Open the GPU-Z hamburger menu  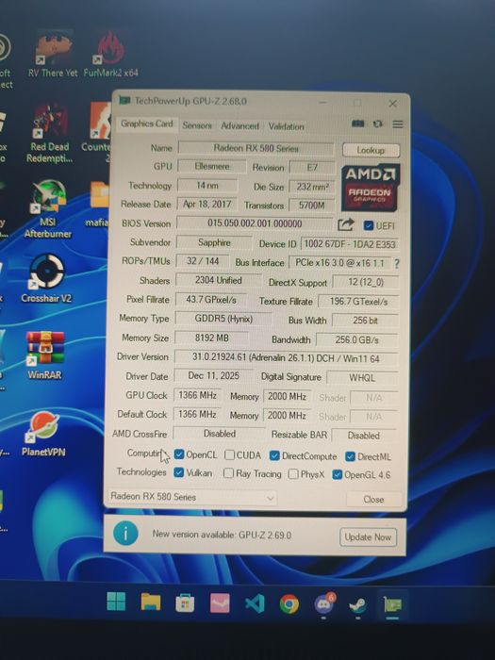(397, 124)
